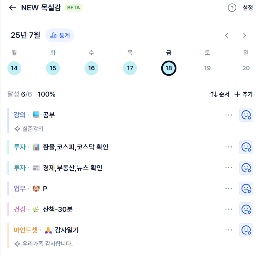This screenshot has width=260, height=256.
Task: Toggle completion face icon for 환율,코스피,코스닥 확인
Action: [246, 147]
